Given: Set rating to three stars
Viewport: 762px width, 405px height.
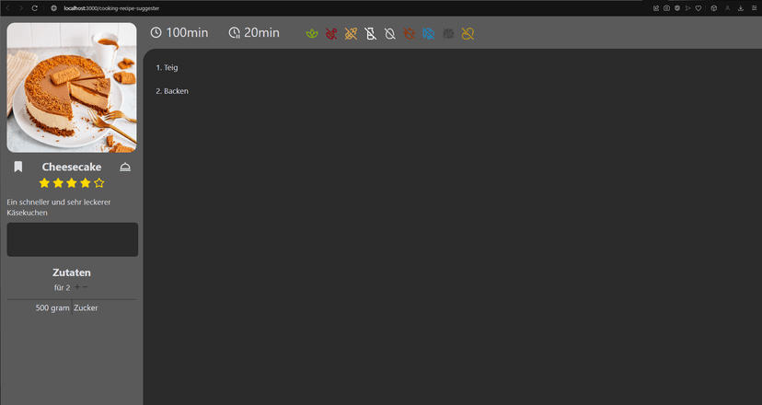Looking at the screenshot, I should (x=72, y=183).
